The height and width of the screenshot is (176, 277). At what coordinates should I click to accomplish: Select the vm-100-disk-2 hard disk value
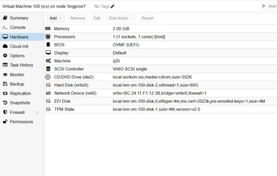coord(156,85)
